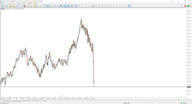Image resolution: width=192 pixels, height=104 pixels.
Task: Toggle chart auto scroll
Action: [x=65, y=6]
